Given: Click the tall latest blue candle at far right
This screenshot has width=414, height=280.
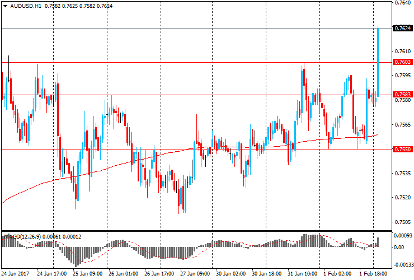Looking at the screenshot, I should [x=378, y=62].
